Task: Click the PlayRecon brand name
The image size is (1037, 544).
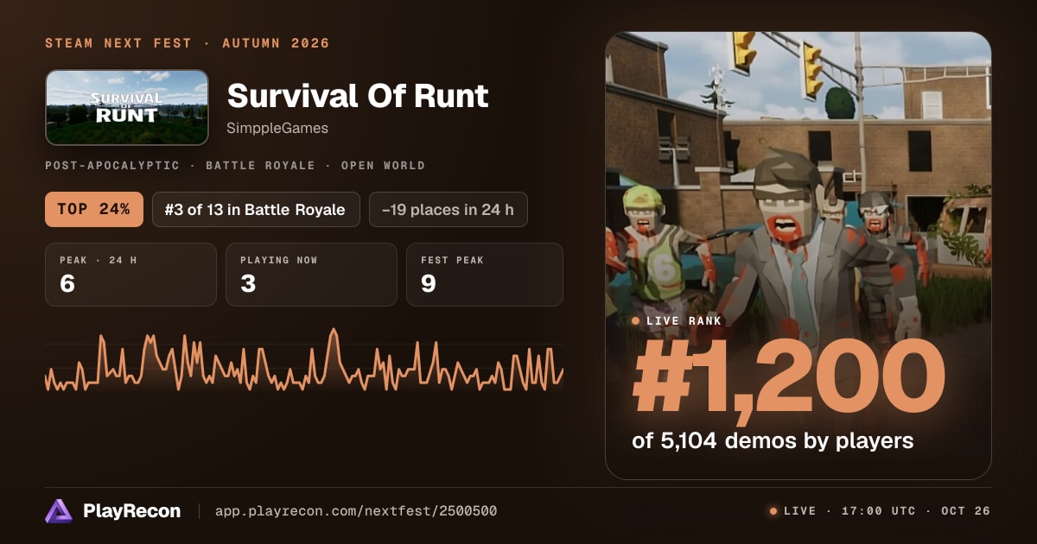Action: [x=132, y=511]
